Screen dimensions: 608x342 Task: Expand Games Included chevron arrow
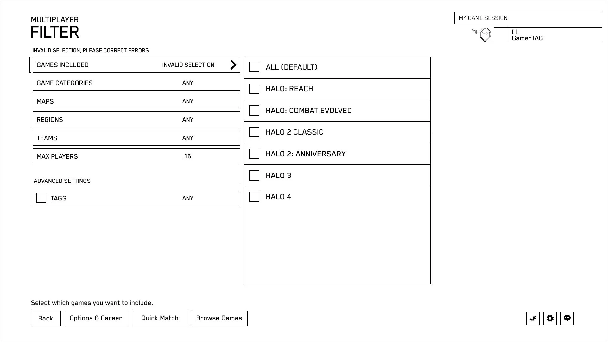[x=233, y=65]
